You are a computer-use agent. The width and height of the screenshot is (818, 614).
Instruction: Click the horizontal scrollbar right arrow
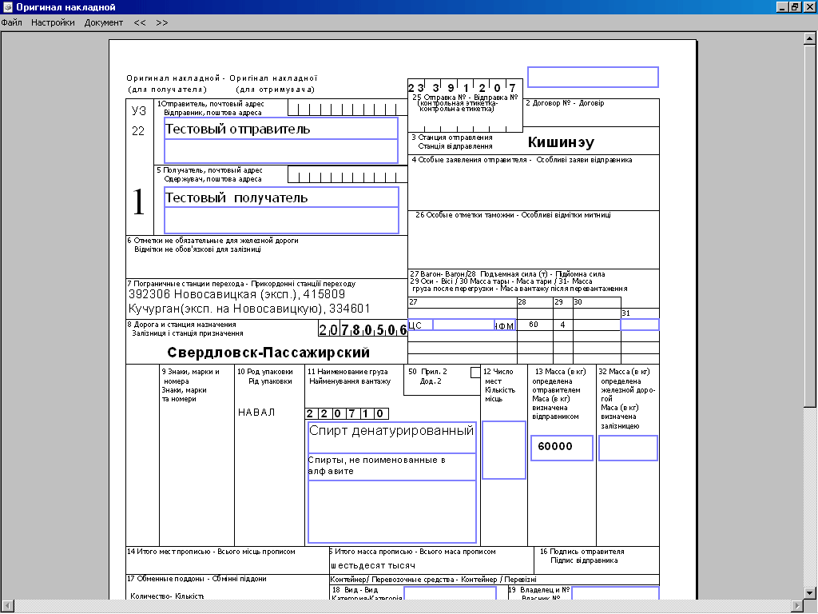(796, 606)
